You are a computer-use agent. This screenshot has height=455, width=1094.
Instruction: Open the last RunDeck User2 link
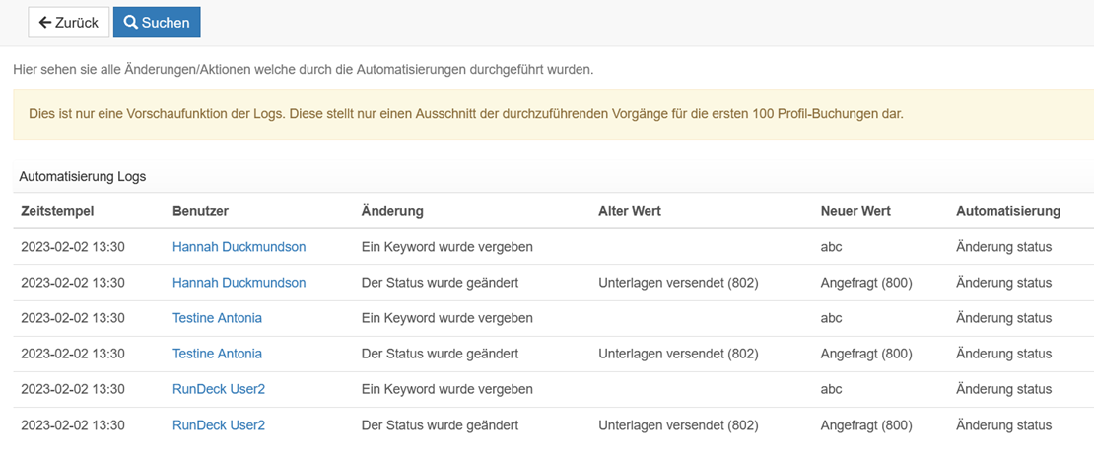[x=219, y=425]
